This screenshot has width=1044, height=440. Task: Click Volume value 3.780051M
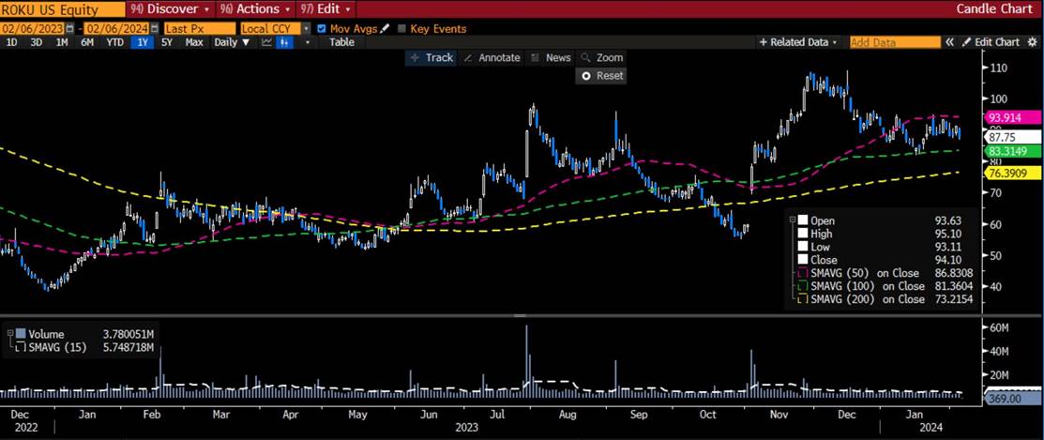pyautogui.click(x=129, y=334)
